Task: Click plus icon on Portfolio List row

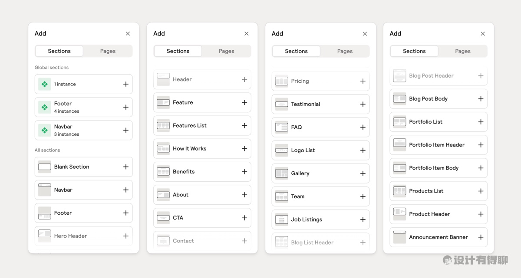Action: click(481, 122)
